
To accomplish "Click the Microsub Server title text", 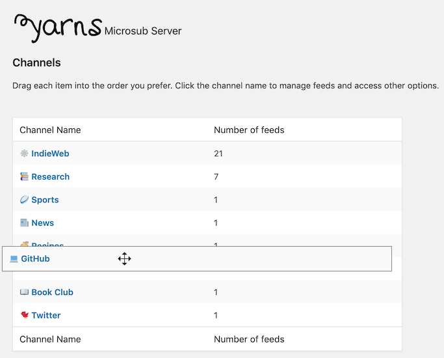I will pyautogui.click(x=143, y=31).
